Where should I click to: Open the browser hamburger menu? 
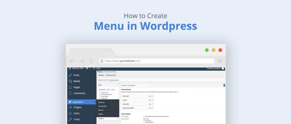tap(220, 61)
